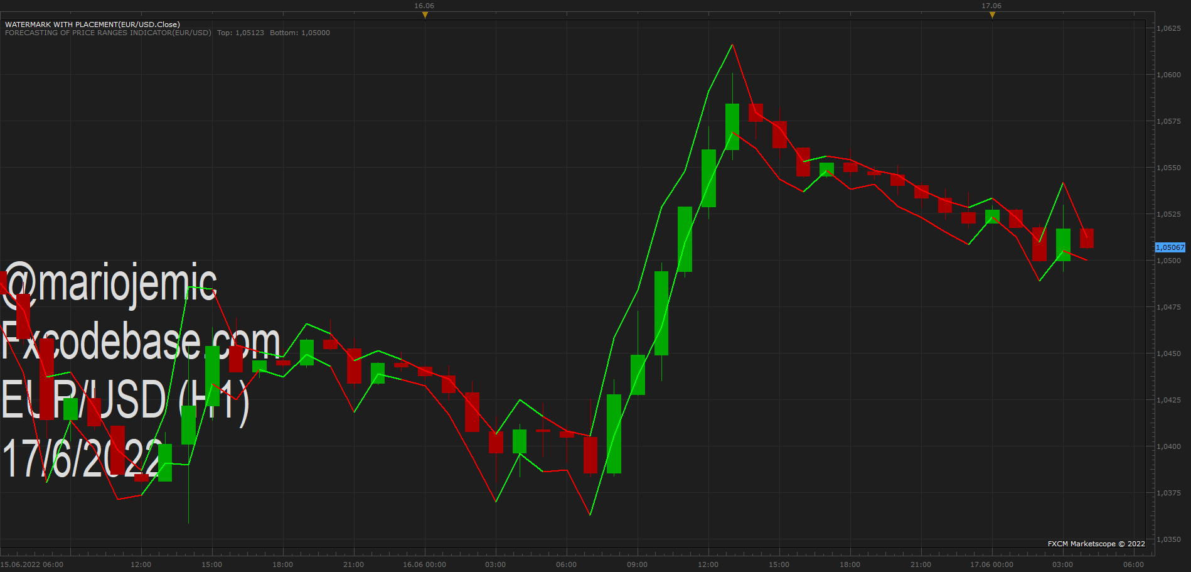
Task: Click the 09:00 time axis label
Action: click(x=637, y=564)
